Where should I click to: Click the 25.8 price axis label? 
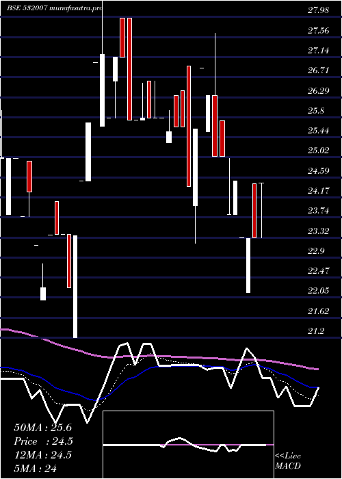point(316,111)
